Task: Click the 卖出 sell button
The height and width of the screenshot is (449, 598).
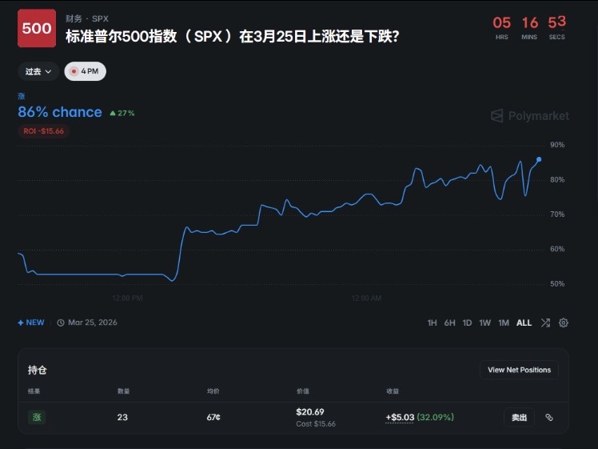Action: tap(519, 417)
